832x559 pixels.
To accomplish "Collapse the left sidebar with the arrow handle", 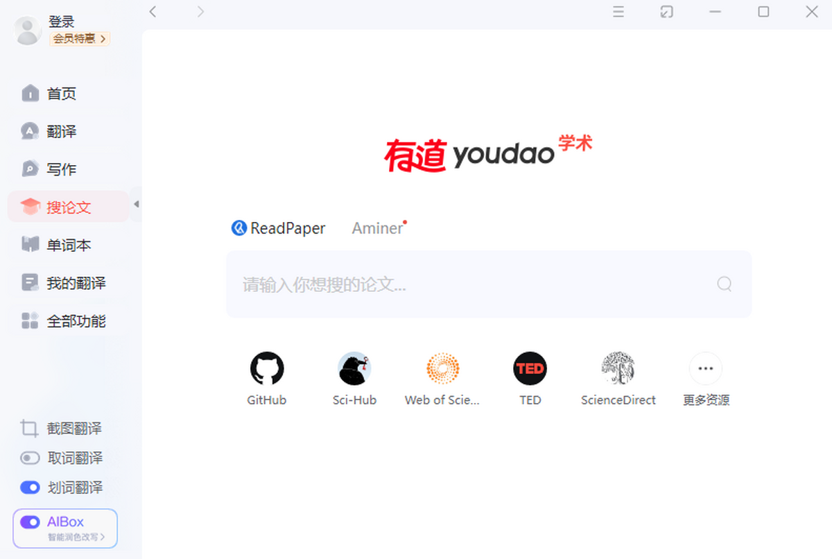I will [x=136, y=204].
